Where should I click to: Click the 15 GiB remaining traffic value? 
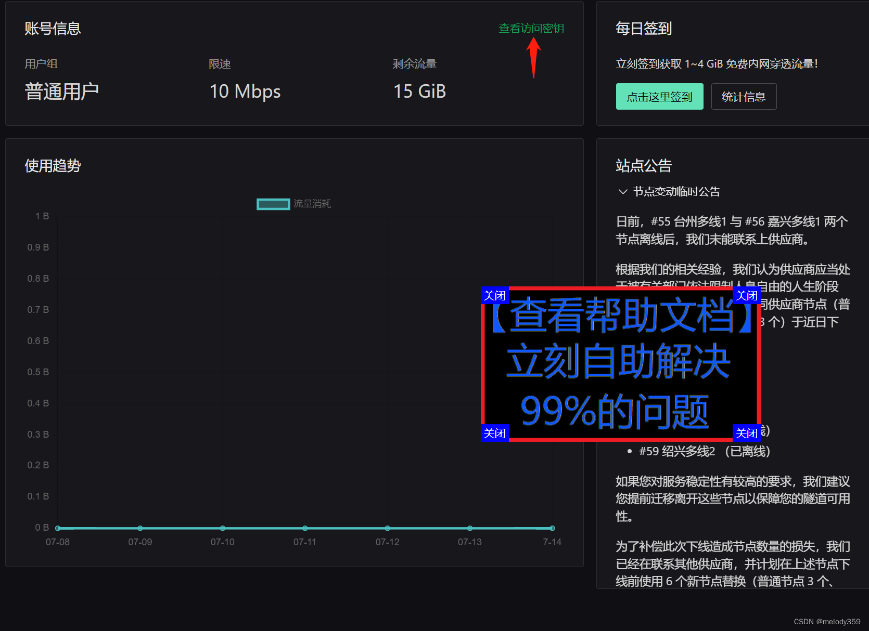point(419,91)
